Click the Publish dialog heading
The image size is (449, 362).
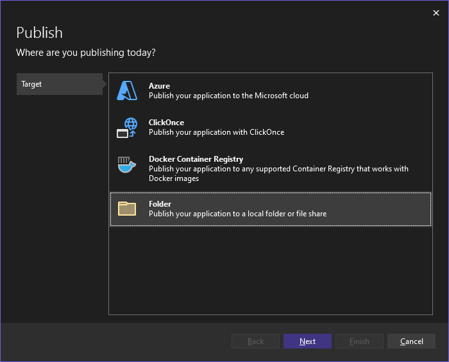point(39,33)
